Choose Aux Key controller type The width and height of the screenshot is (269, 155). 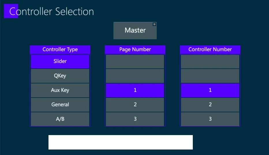click(x=60, y=90)
